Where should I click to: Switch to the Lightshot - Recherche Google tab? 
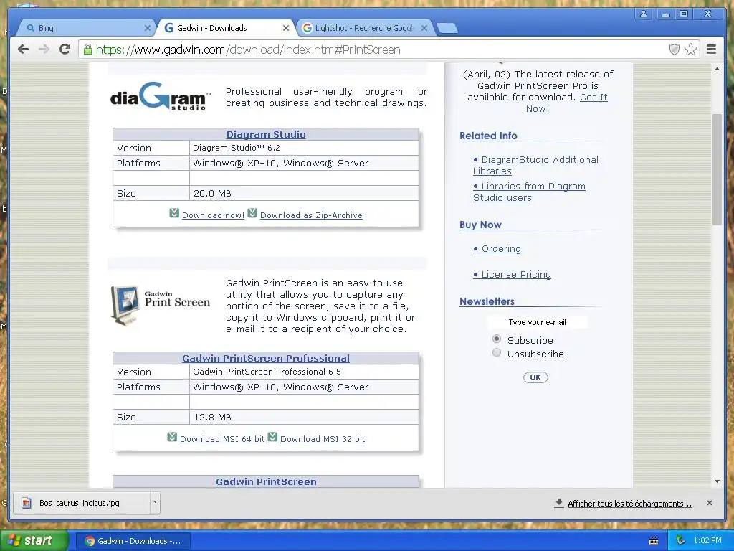tap(365, 28)
